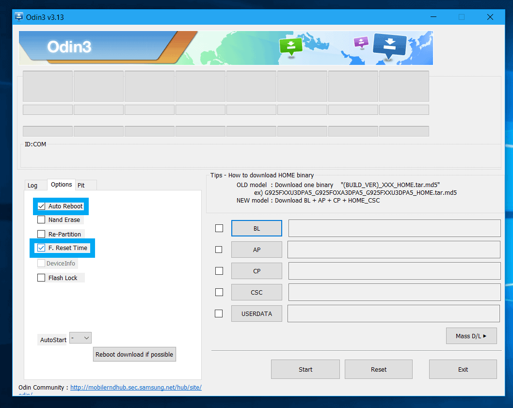Viewport: 513px width, 408px height.
Task: Open the AutoStart dropdown
Action: tap(81, 338)
